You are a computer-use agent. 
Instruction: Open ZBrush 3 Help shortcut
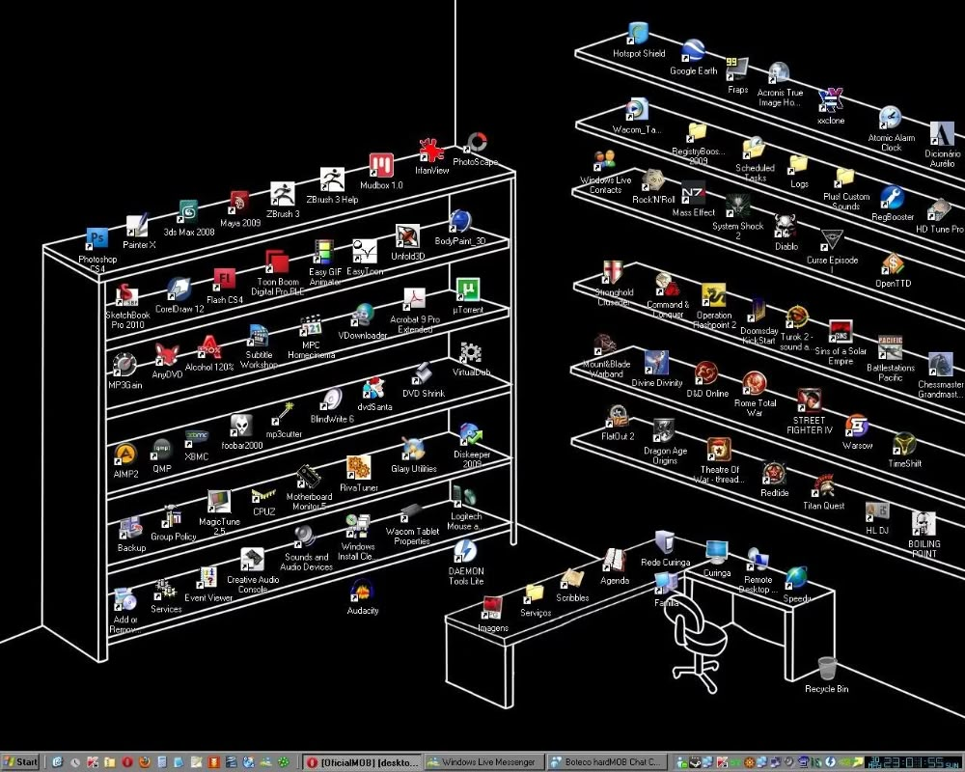(x=332, y=179)
